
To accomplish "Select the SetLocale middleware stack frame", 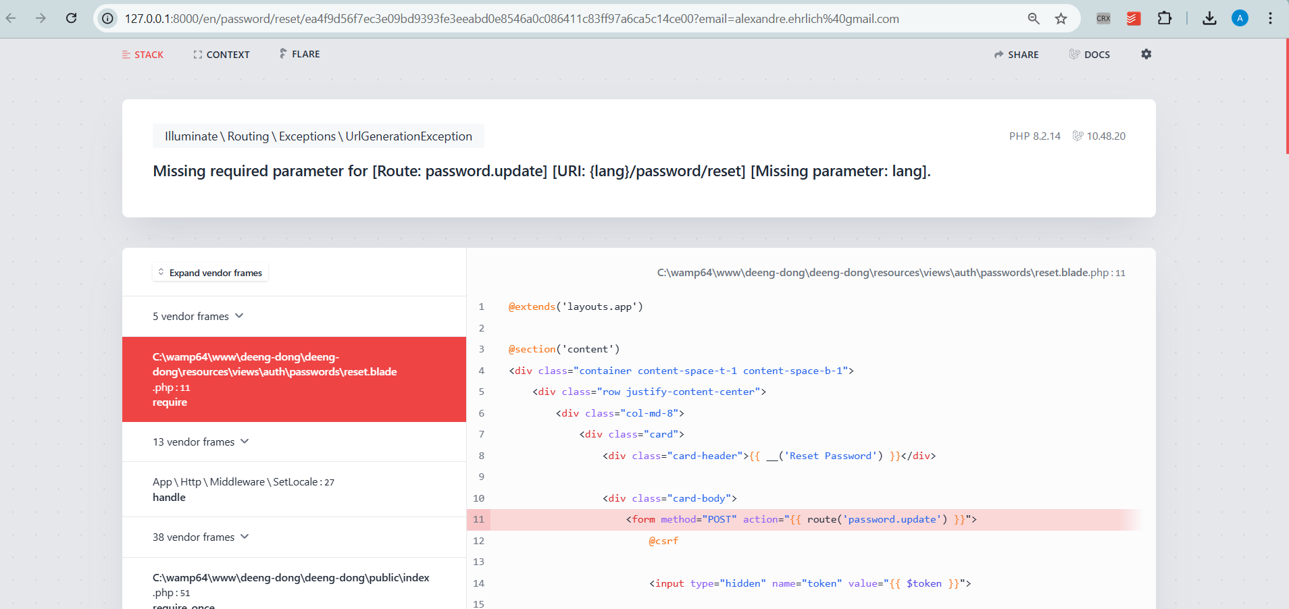I will 294,489.
